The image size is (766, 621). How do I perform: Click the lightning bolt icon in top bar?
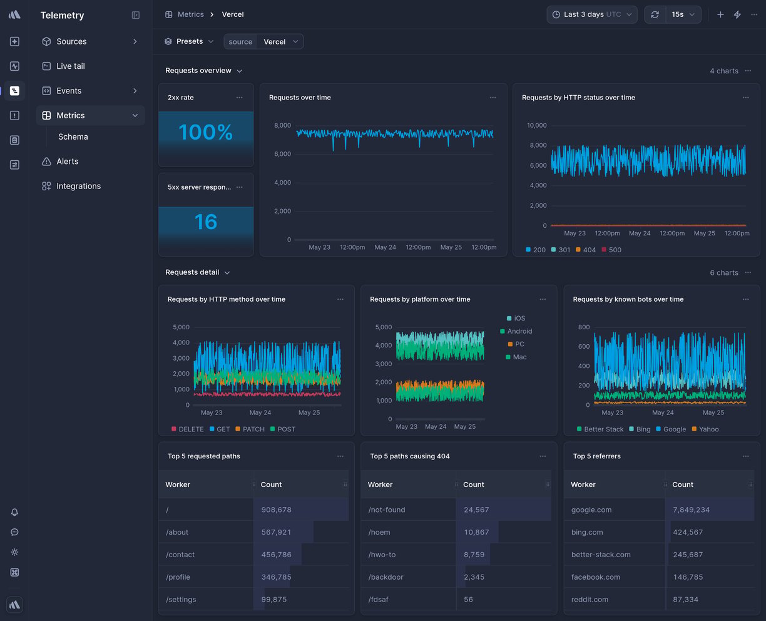click(x=737, y=14)
